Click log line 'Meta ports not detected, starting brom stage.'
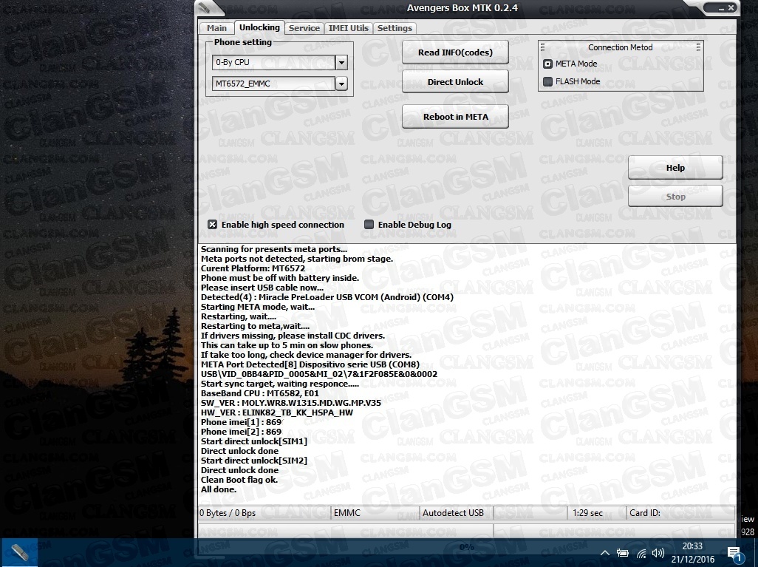Screen dimensions: 758x567 tap(297, 259)
